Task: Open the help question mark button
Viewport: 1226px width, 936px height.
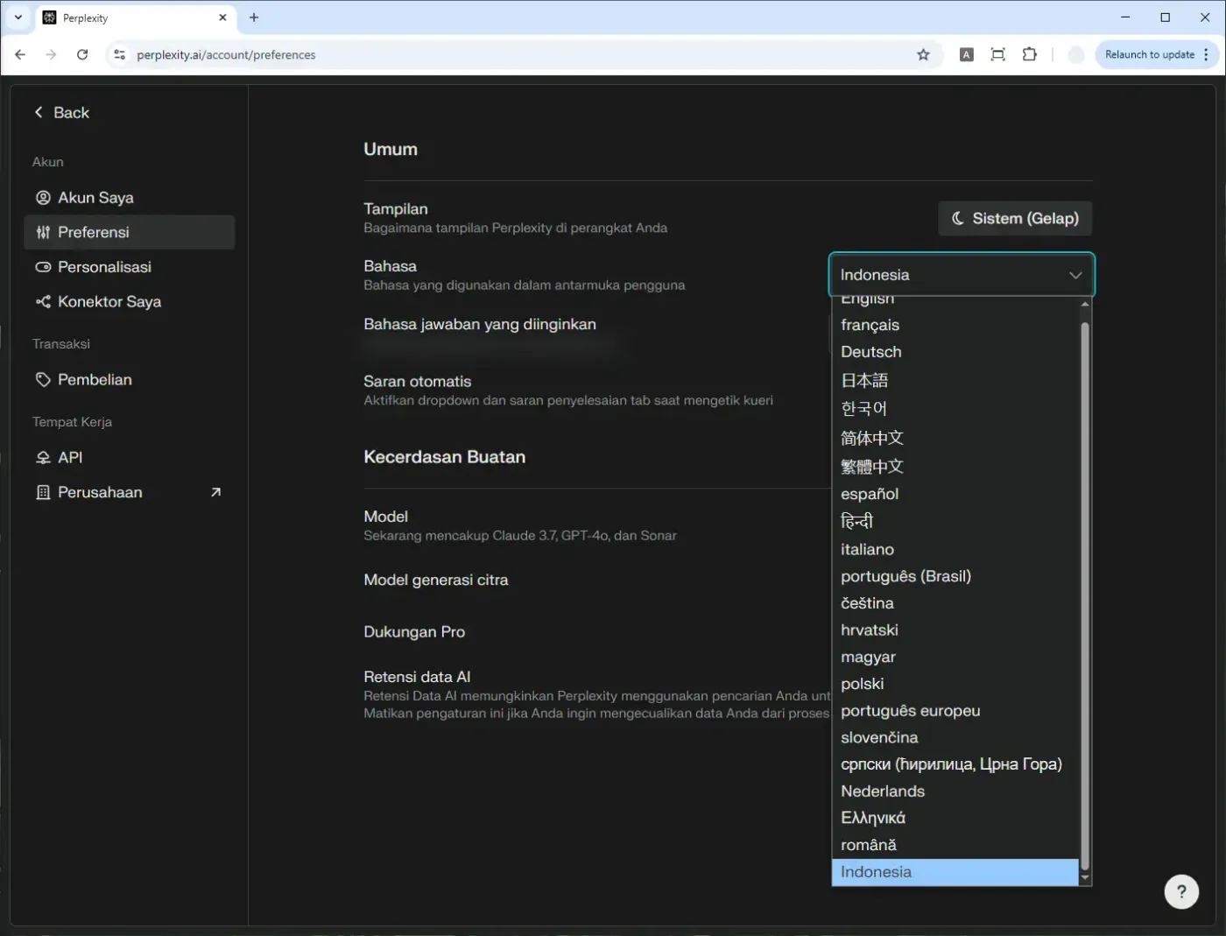Action: point(1181,891)
